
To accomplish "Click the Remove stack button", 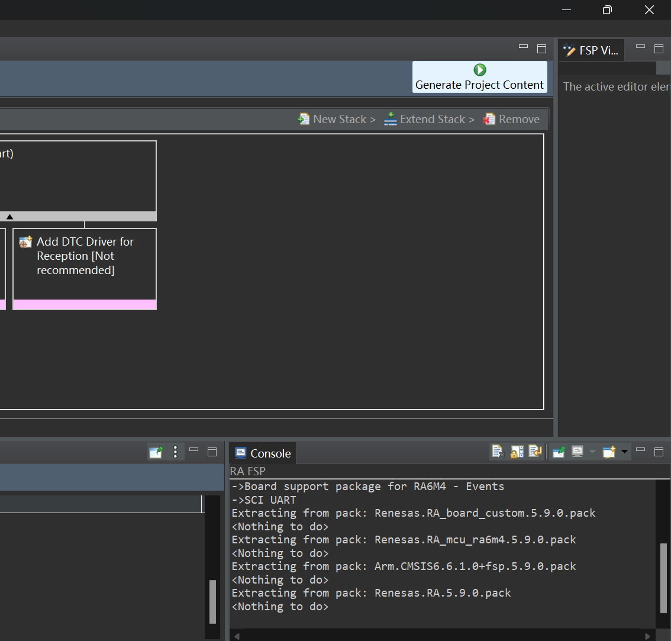I will pos(511,119).
